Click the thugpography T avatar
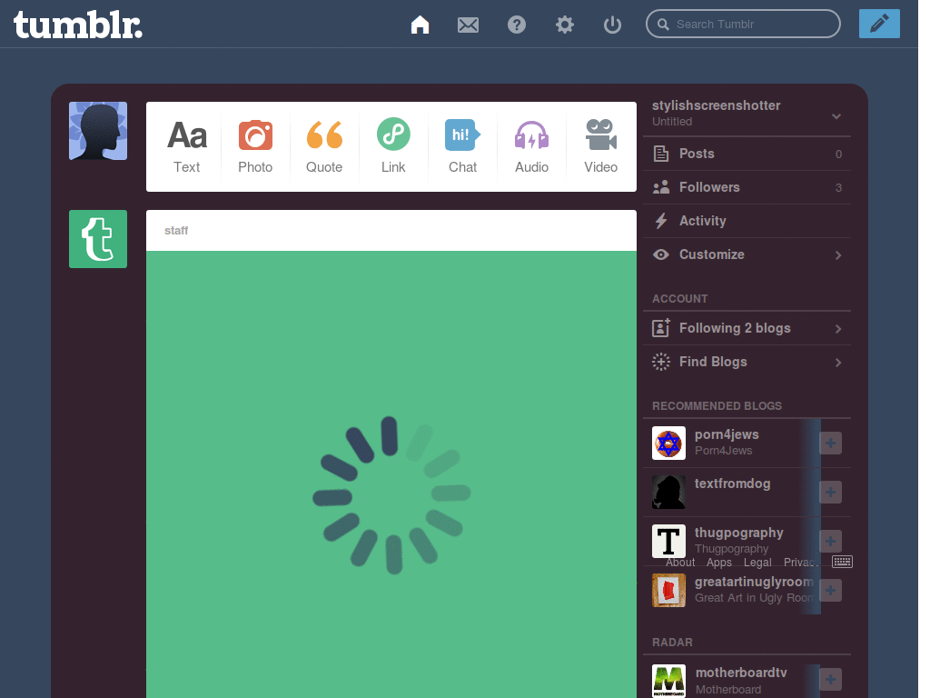Image resolution: width=930 pixels, height=698 pixels. 668,541
